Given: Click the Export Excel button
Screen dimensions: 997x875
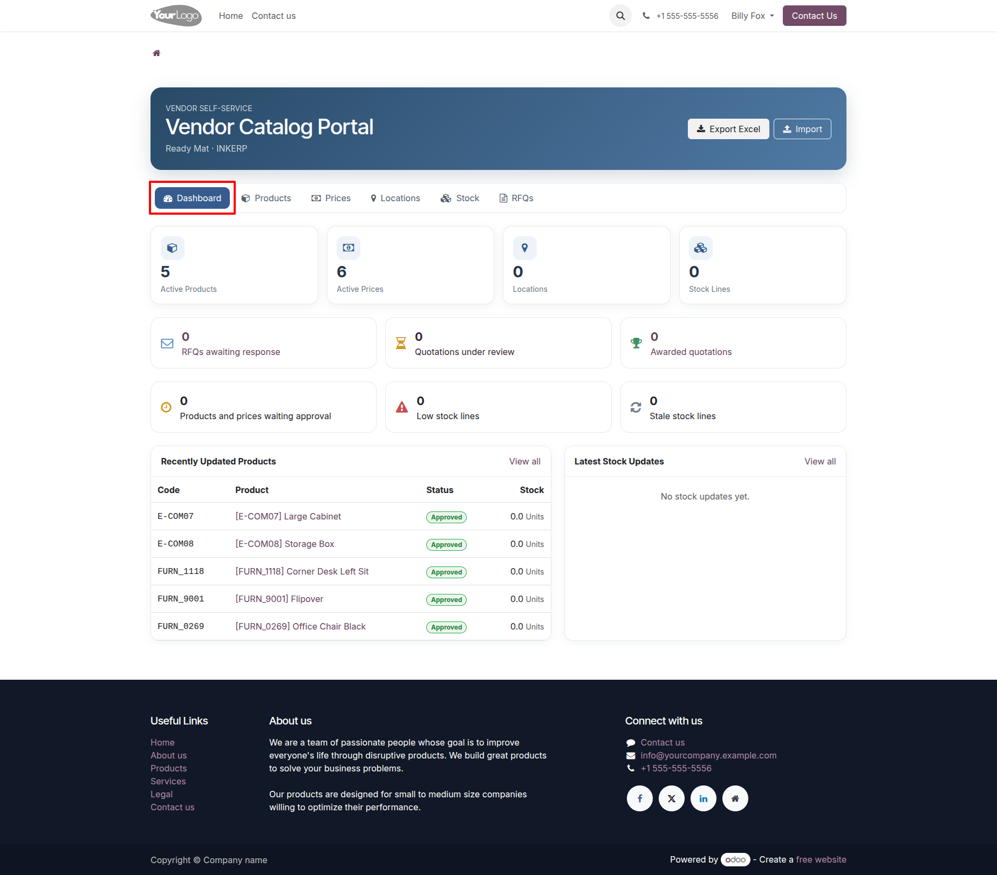Looking at the screenshot, I should 728,129.
